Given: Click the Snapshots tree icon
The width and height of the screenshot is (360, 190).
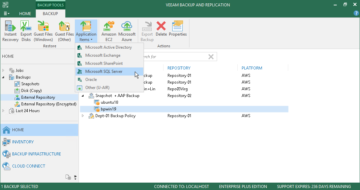Looking at the screenshot, I should [x=17, y=84].
